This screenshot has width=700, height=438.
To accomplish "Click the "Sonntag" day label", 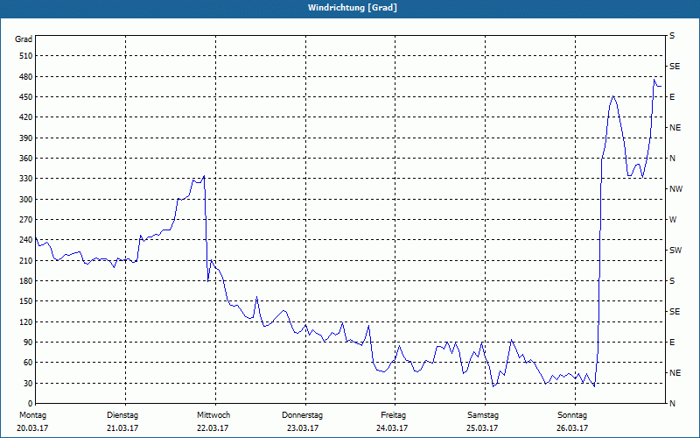I will point(572,415).
